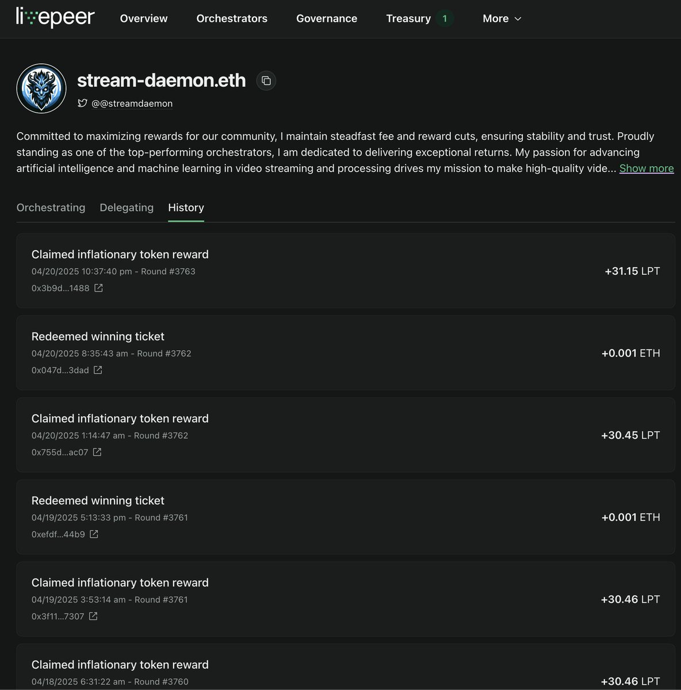This screenshot has height=690, width=681.
Task: Click the Twitter bird icon
Action: point(82,103)
